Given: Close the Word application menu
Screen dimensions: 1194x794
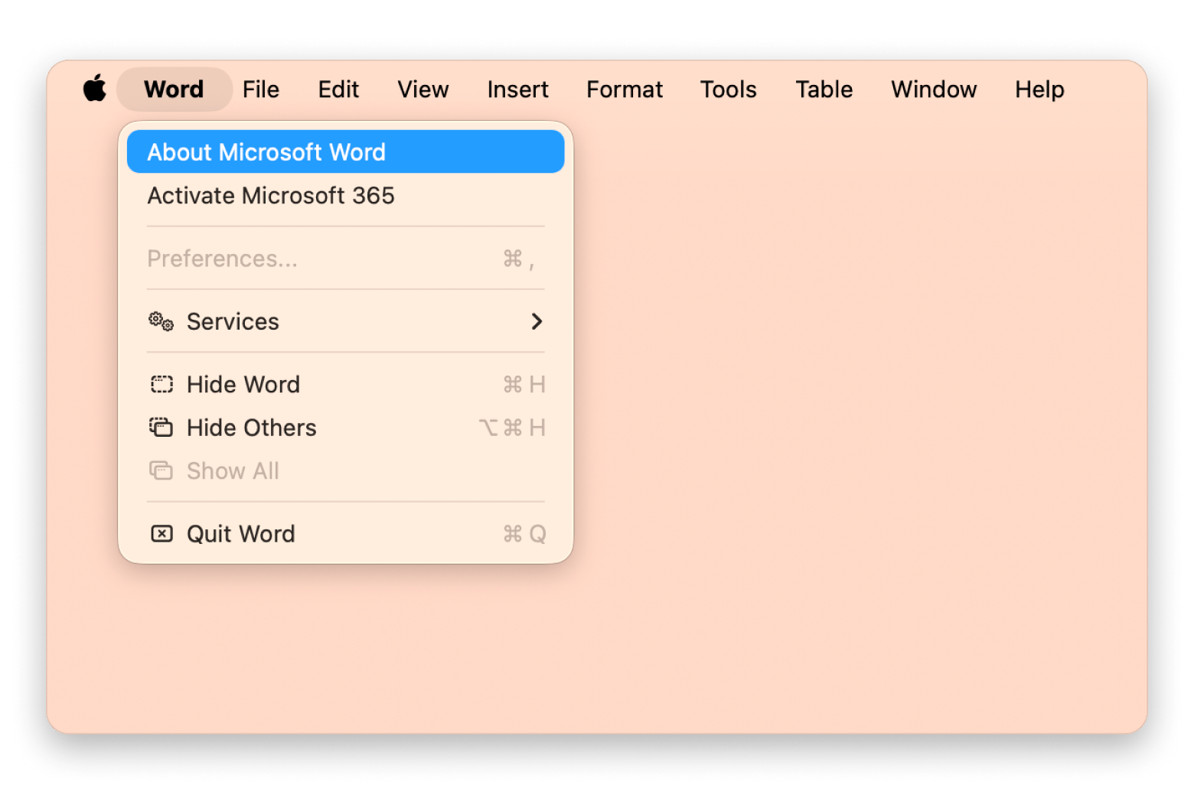Looking at the screenshot, I should point(175,89).
